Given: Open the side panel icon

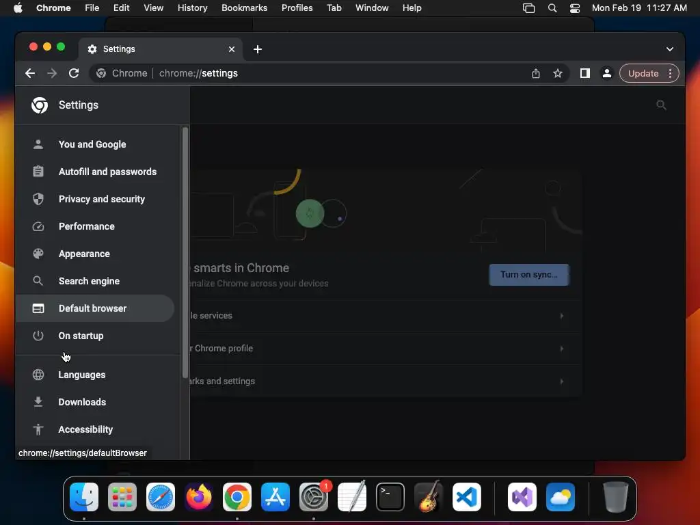Looking at the screenshot, I should coord(585,73).
